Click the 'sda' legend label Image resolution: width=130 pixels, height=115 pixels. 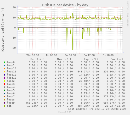click(9, 106)
